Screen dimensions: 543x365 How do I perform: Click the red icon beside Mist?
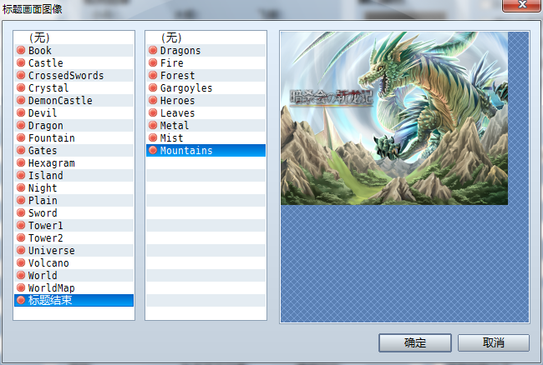coord(153,137)
